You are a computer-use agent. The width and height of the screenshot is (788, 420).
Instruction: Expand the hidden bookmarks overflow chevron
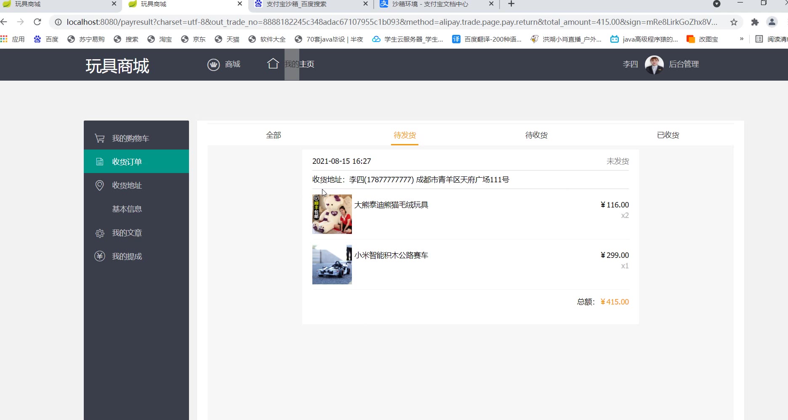[741, 39]
